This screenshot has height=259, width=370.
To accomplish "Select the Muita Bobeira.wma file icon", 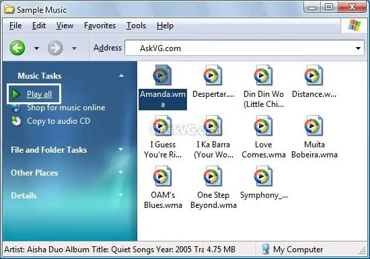I will pos(314,126).
